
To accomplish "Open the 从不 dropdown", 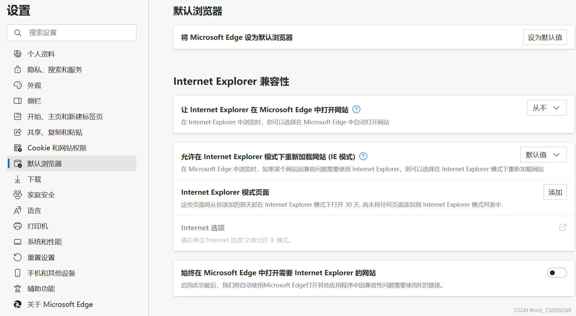I will pyautogui.click(x=547, y=108).
